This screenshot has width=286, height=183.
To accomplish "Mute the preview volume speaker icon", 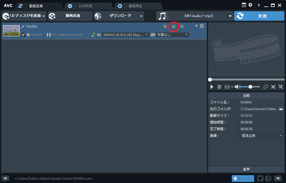I will point(237,87).
